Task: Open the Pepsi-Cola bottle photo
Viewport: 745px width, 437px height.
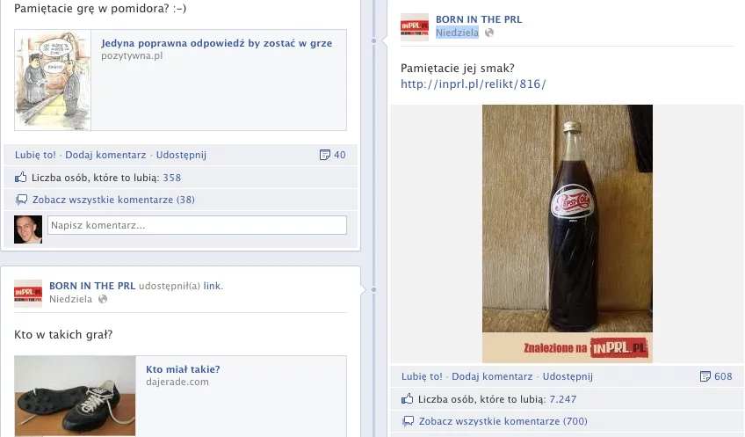Action: [x=568, y=234]
